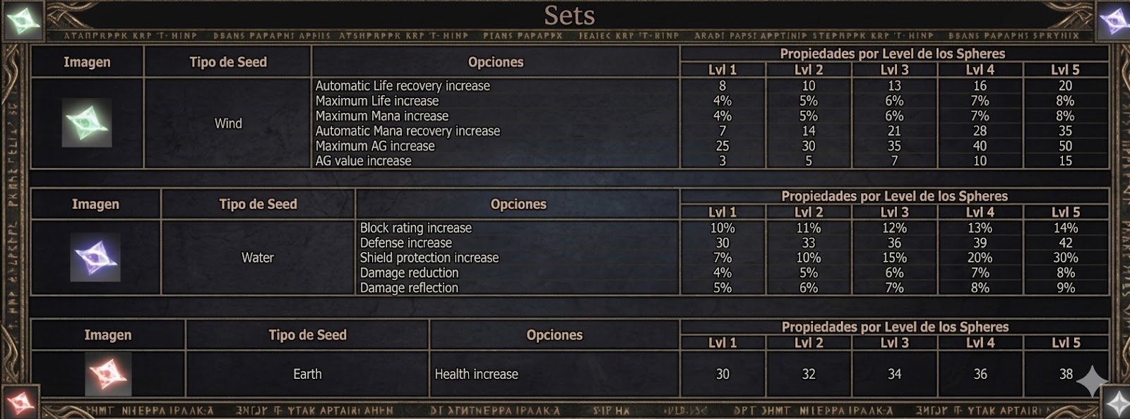Screen dimensions: 1130x419
Task: Click the "Health increase" option for Earth
Action: point(477,374)
